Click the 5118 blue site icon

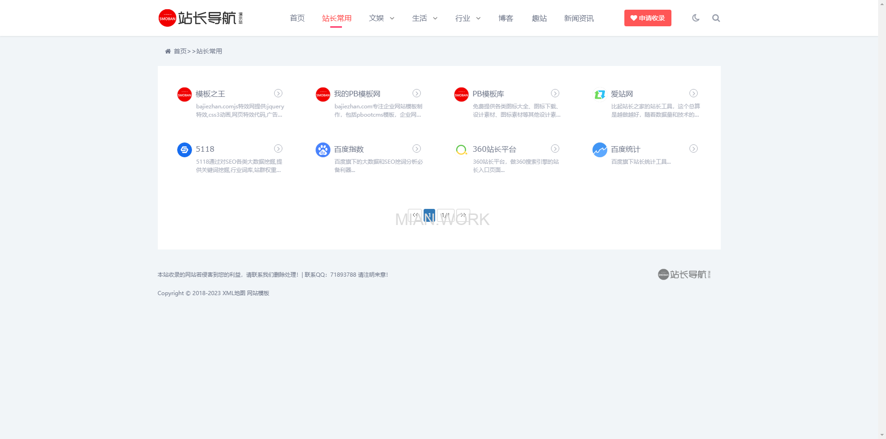[x=185, y=150]
